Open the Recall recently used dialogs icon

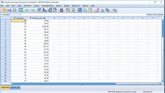coord(21,10)
